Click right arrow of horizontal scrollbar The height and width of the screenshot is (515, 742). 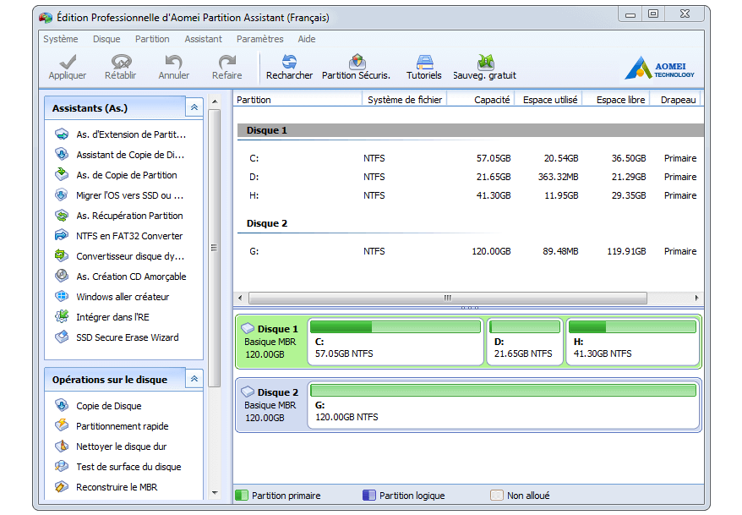[697, 298]
